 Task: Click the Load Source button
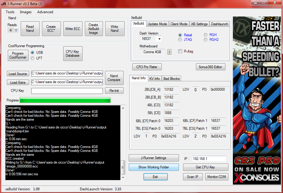click(x=18, y=74)
